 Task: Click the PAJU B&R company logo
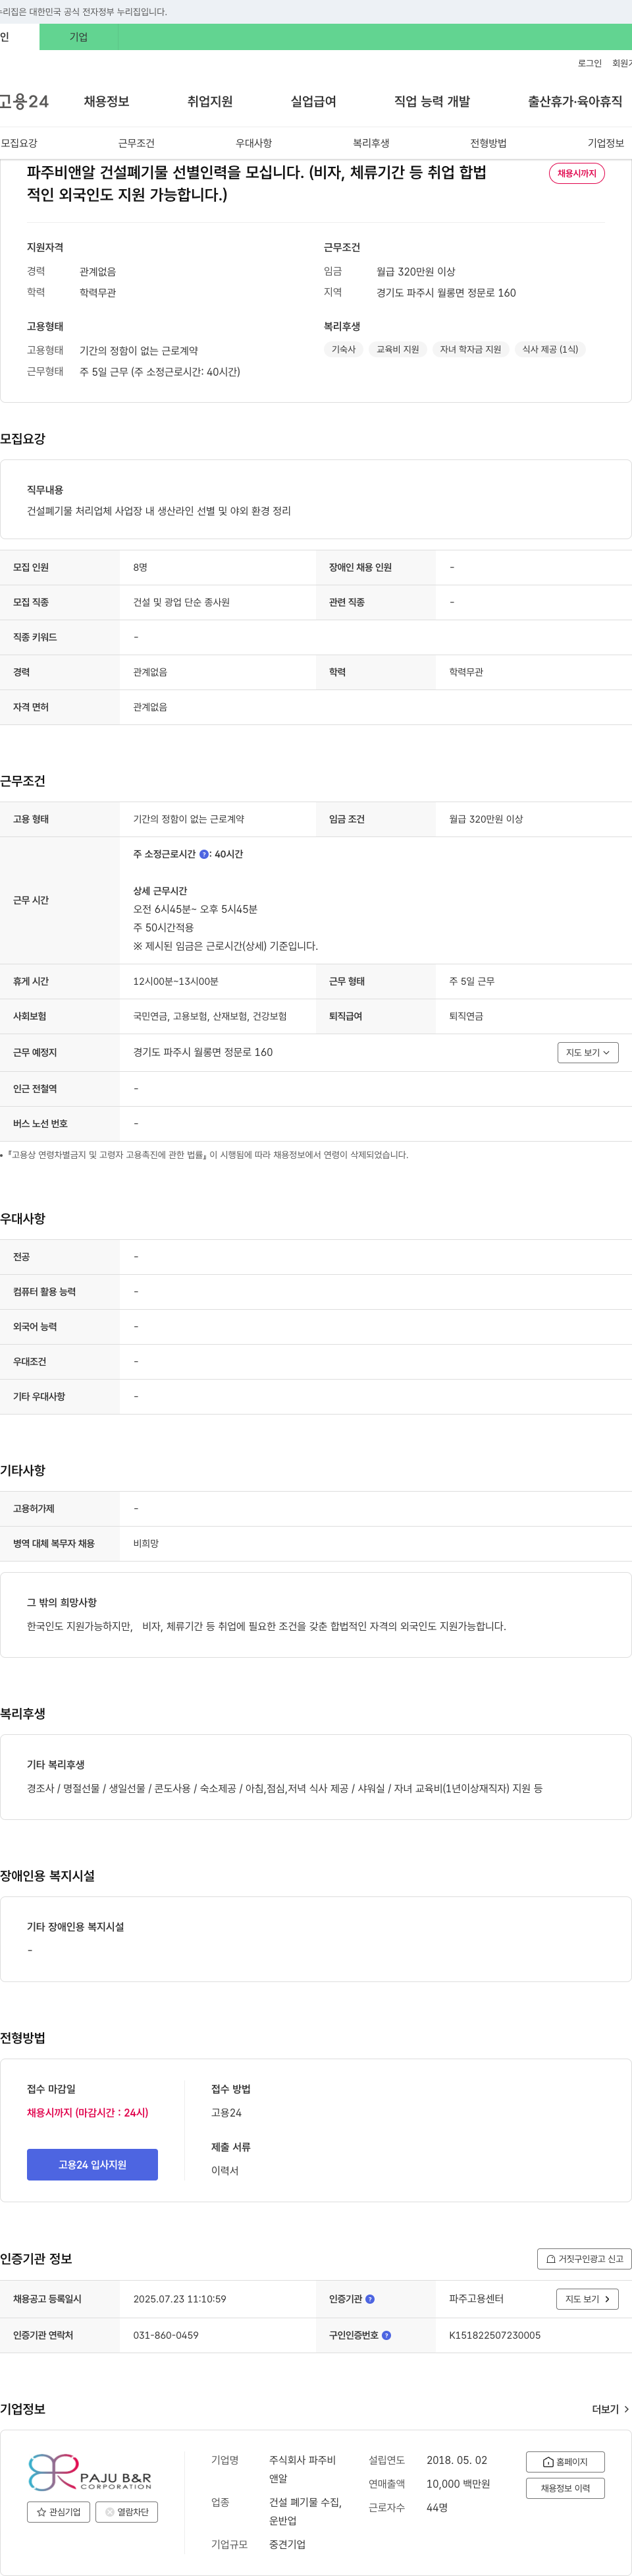[91, 2471]
